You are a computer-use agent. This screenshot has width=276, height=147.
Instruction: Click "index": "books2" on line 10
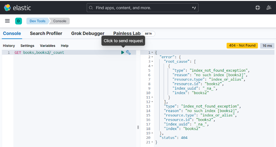(x=191, y=93)
